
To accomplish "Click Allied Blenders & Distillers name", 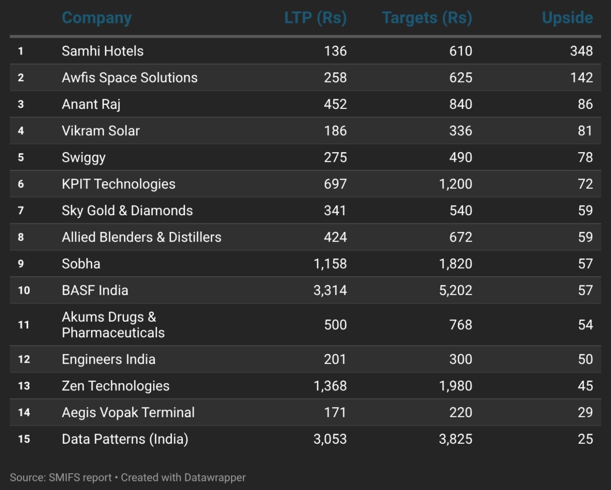I will [142, 237].
